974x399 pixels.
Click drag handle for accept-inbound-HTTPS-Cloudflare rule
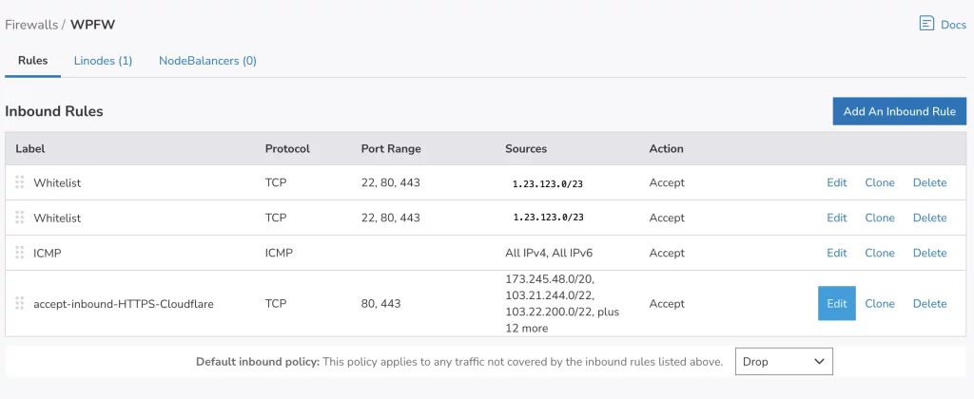tap(19, 303)
